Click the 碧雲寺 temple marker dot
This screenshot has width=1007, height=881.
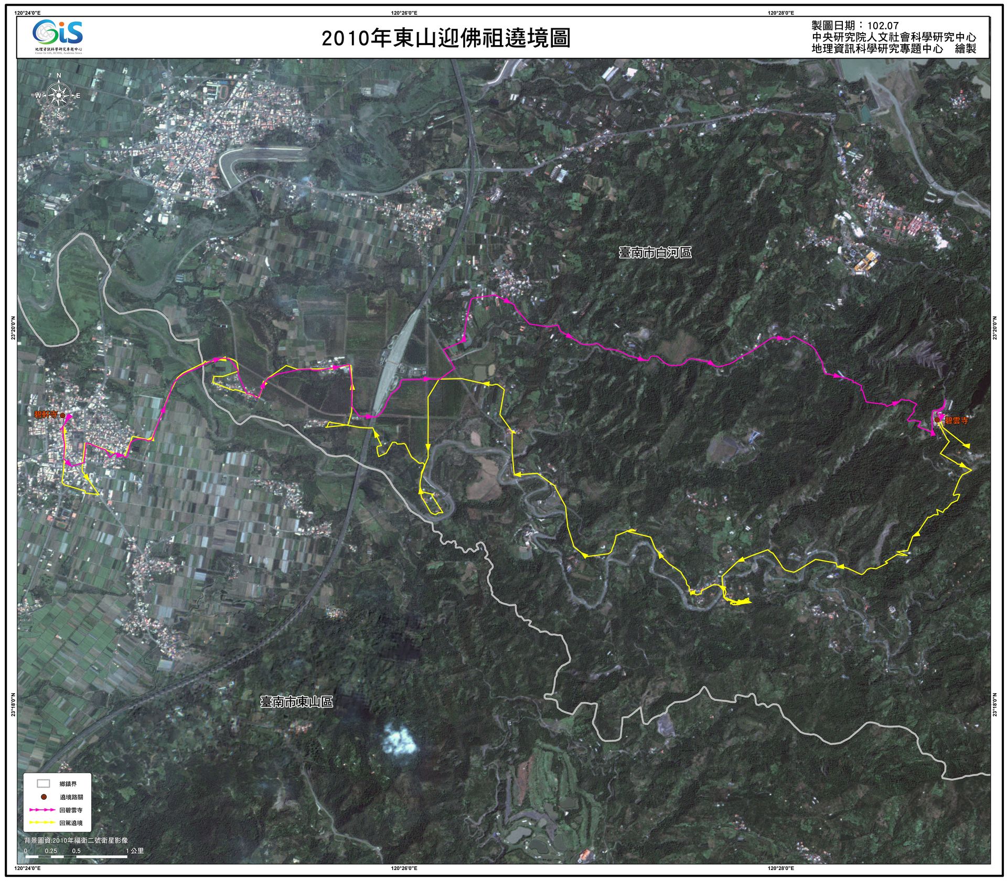click(937, 420)
